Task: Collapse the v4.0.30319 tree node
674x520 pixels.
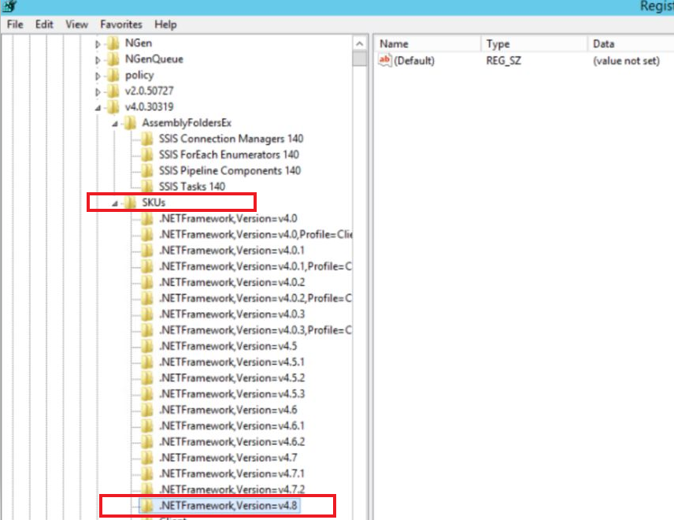Action: pos(98,108)
